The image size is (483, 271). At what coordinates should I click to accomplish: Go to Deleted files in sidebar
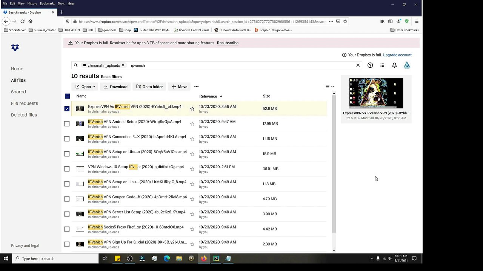click(x=24, y=115)
